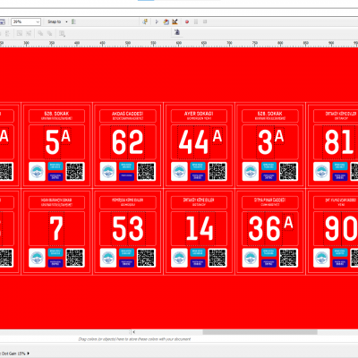358x358 pixels.
Task: Open the Snap to dropdown
Action: coord(57,21)
